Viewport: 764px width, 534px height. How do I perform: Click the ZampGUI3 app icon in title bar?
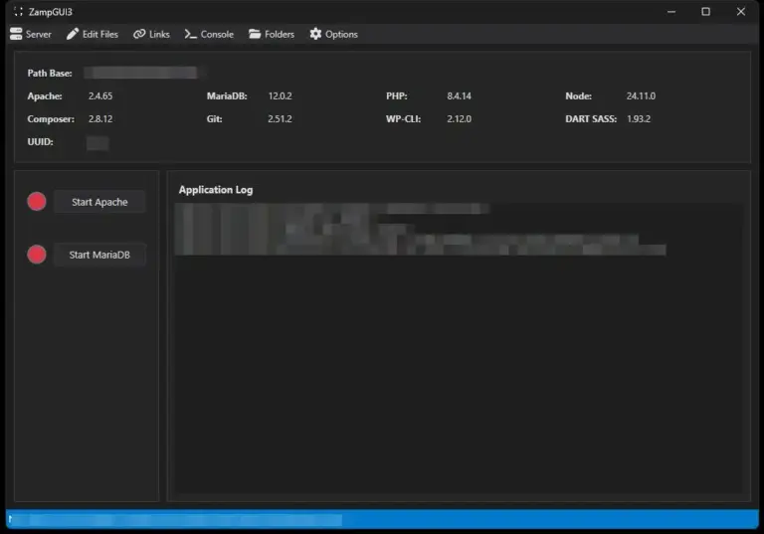pyautogui.click(x=18, y=11)
